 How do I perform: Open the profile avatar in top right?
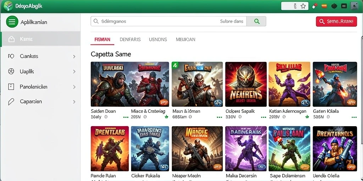354,6
